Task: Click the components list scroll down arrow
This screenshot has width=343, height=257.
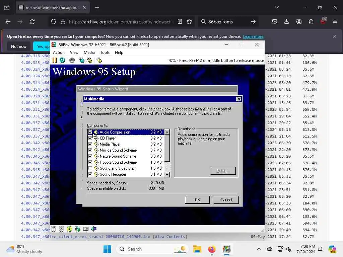Action: [x=167, y=174]
